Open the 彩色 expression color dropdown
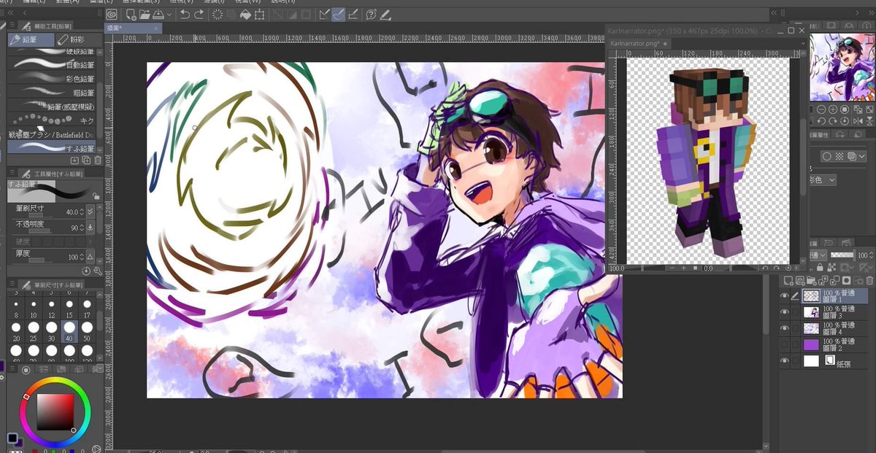The height and width of the screenshot is (453, 876). [823, 180]
